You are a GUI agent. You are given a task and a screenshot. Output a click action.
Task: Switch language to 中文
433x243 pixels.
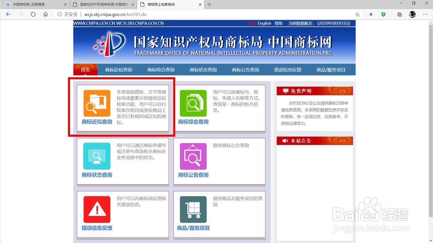pos(251,23)
